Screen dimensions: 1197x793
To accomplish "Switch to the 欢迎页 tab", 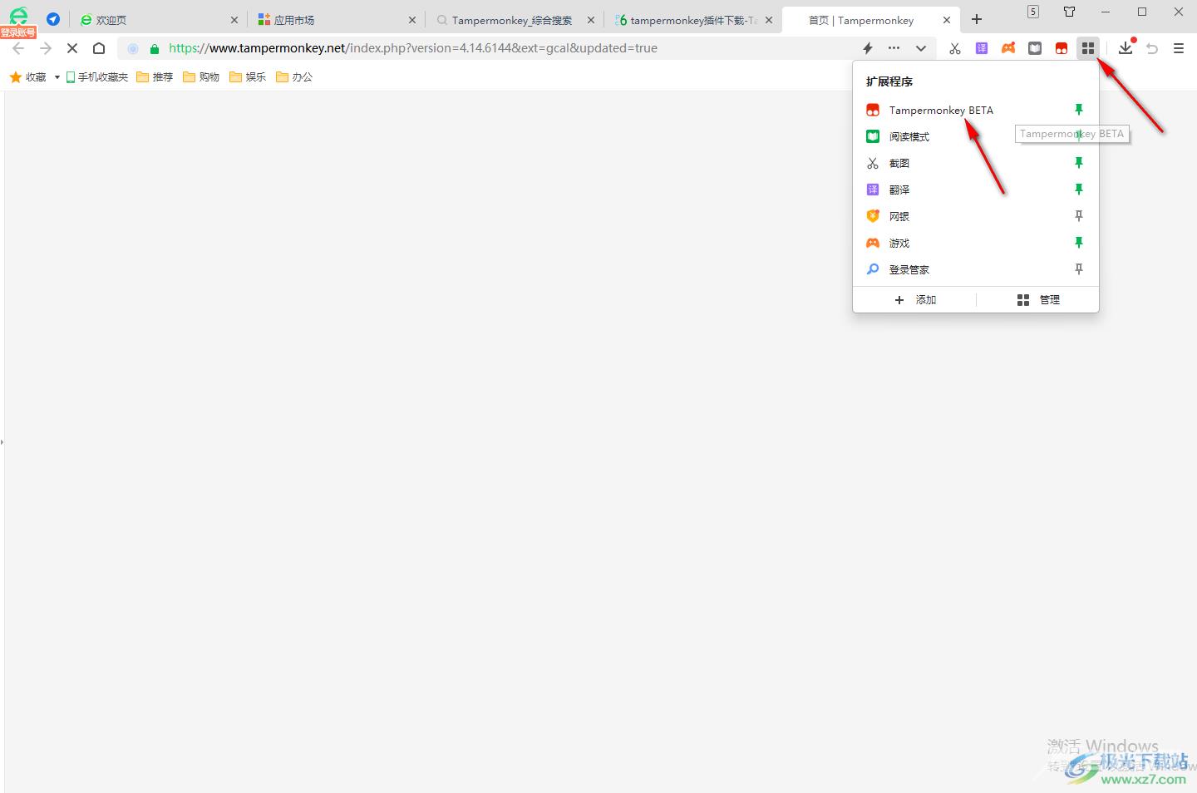I will [x=158, y=20].
